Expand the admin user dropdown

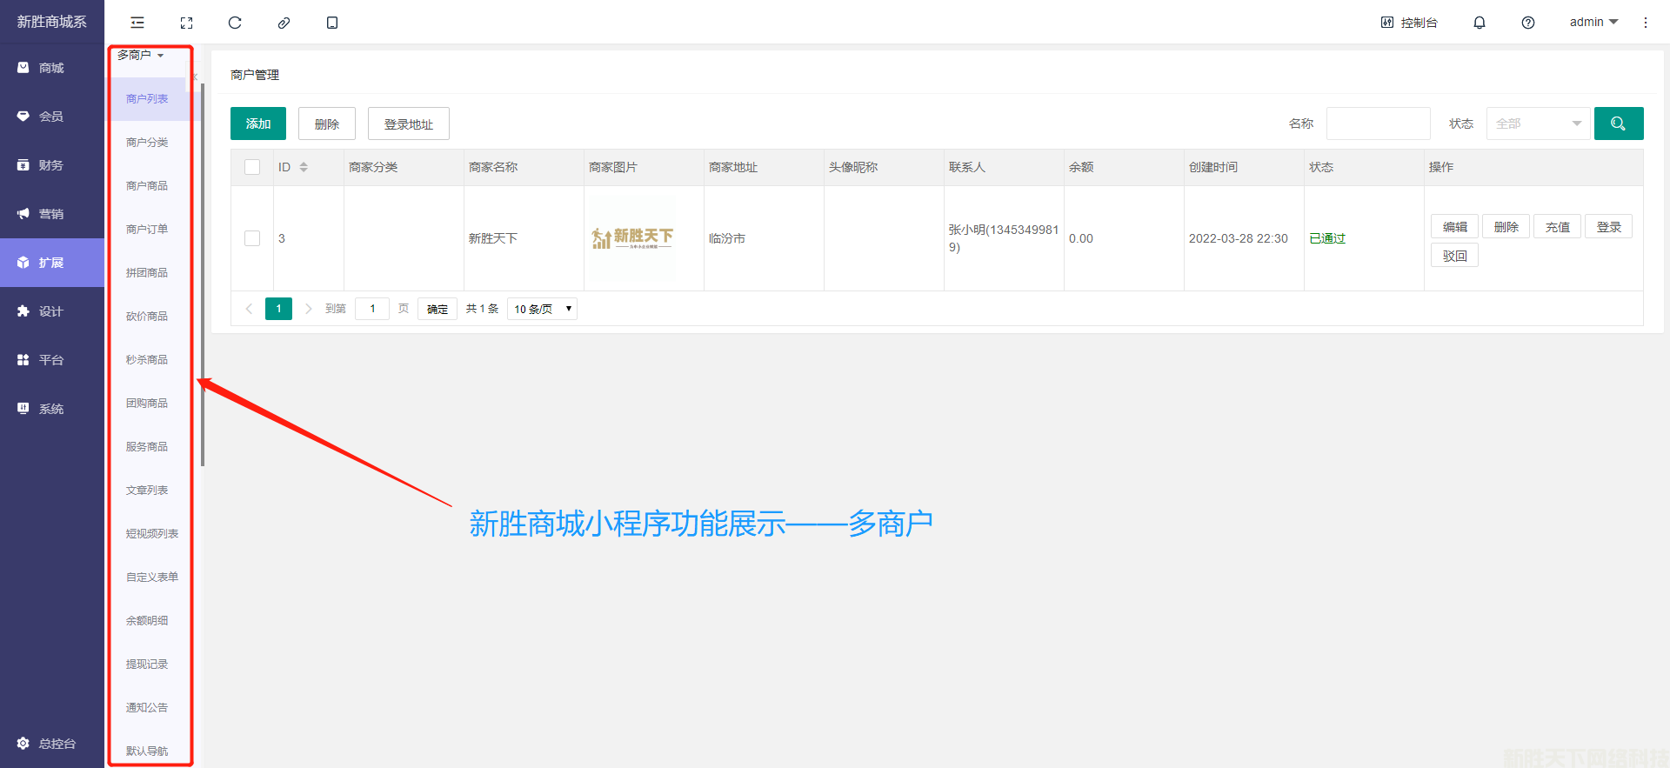coord(1593,23)
